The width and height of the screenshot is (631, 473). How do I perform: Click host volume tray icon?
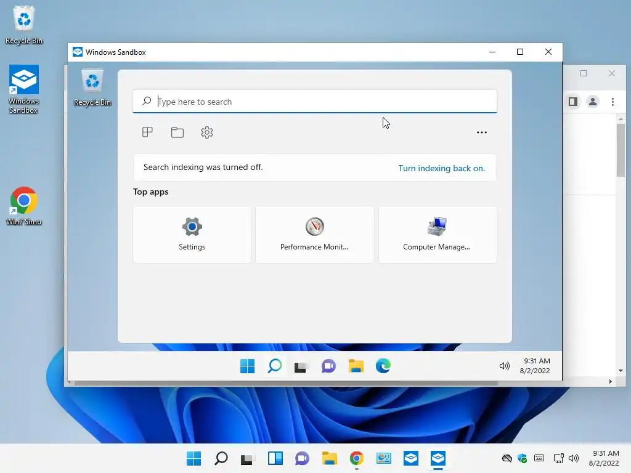click(x=574, y=458)
